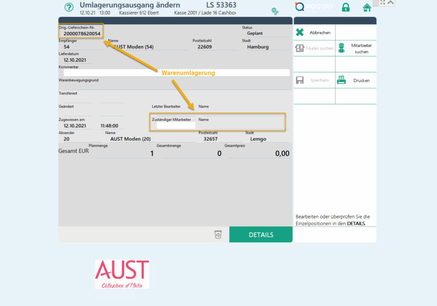Toggle fullscreen with expand arrows icon
The image size is (437, 306).
tap(382, 3)
